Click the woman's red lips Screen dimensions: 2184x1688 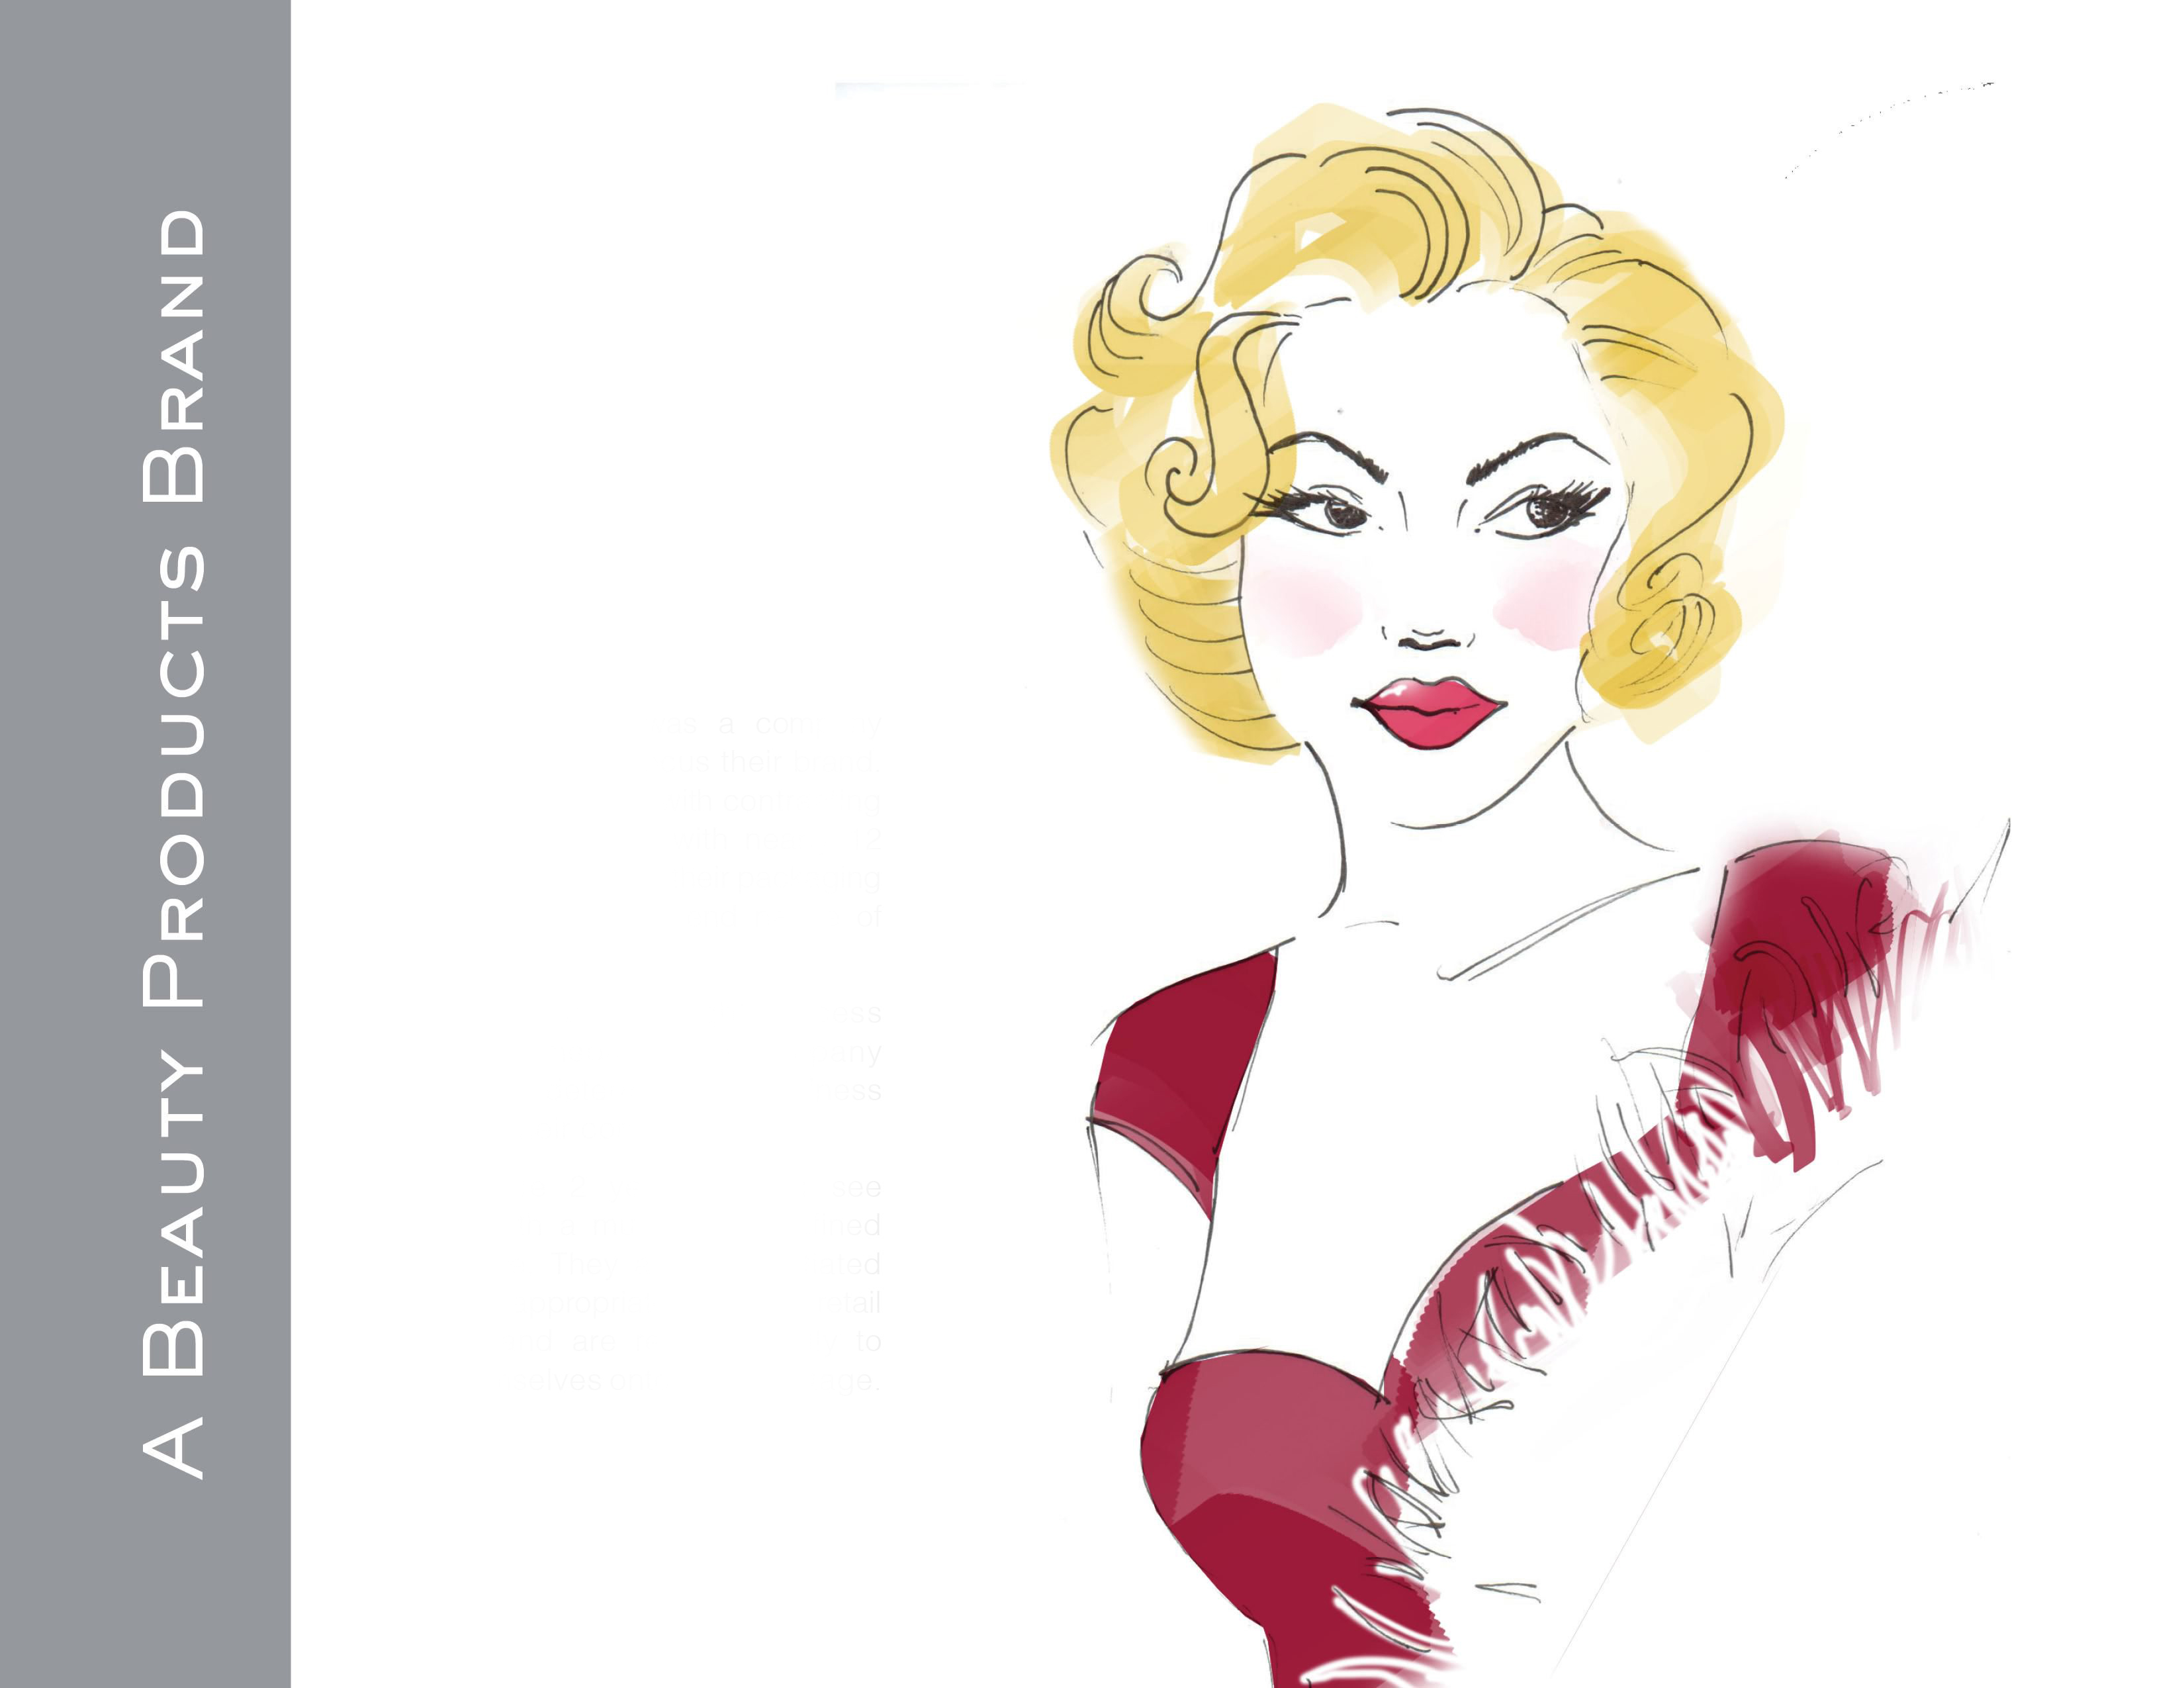tap(1428, 710)
